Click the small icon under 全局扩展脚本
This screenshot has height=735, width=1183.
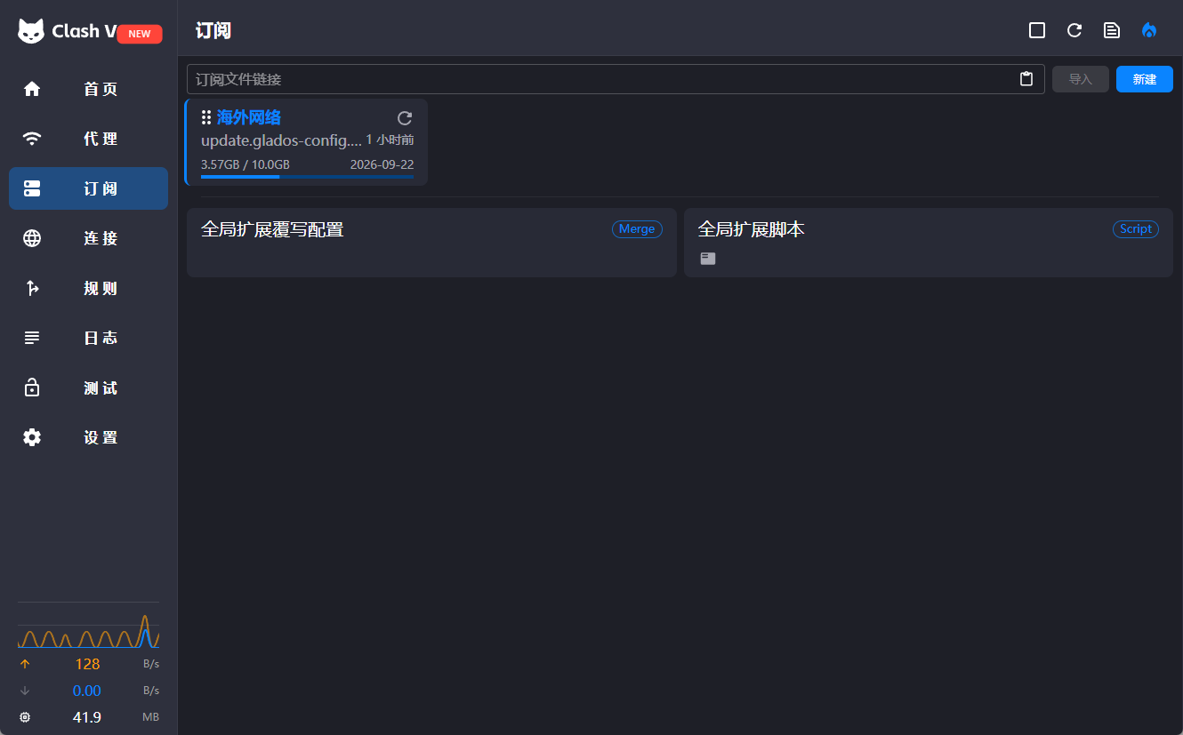(x=708, y=259)
